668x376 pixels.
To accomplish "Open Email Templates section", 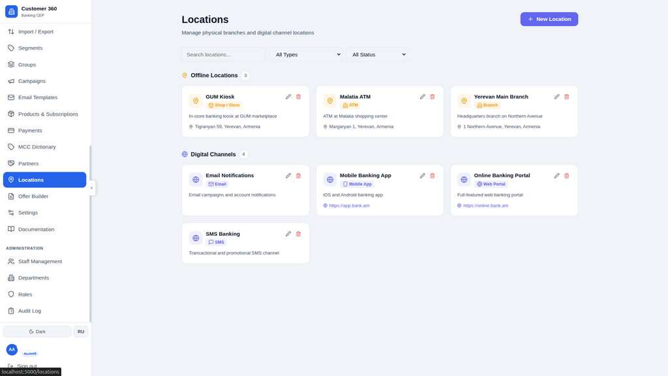I will pyautogui.click(x=45, y=98).
